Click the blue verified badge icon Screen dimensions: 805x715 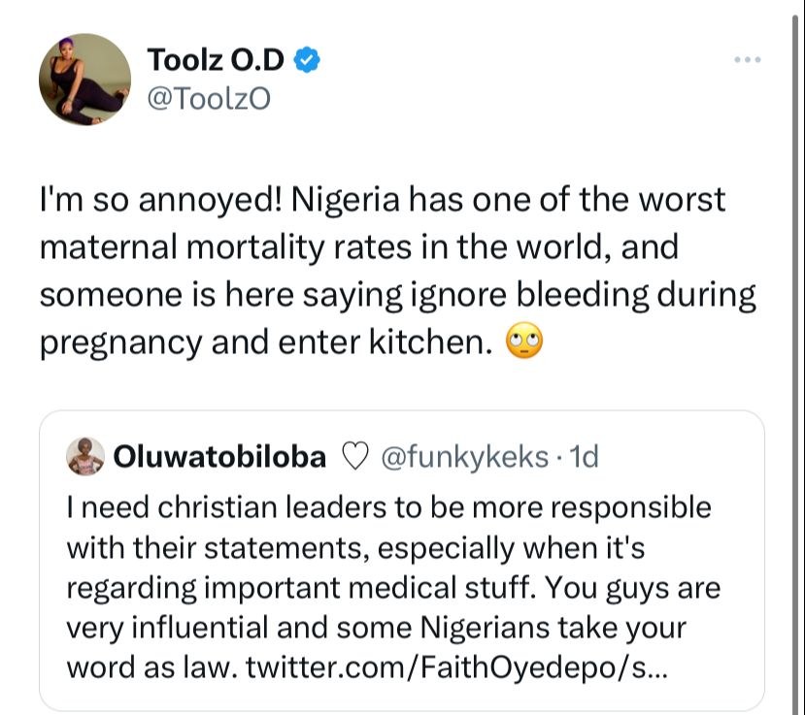307,59
